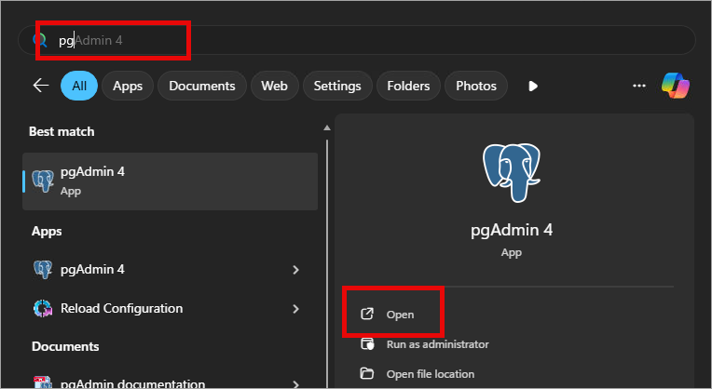Click Open to launch pgAdmin 4
This screenshot has width=712, height=389.
click(400, 315)
